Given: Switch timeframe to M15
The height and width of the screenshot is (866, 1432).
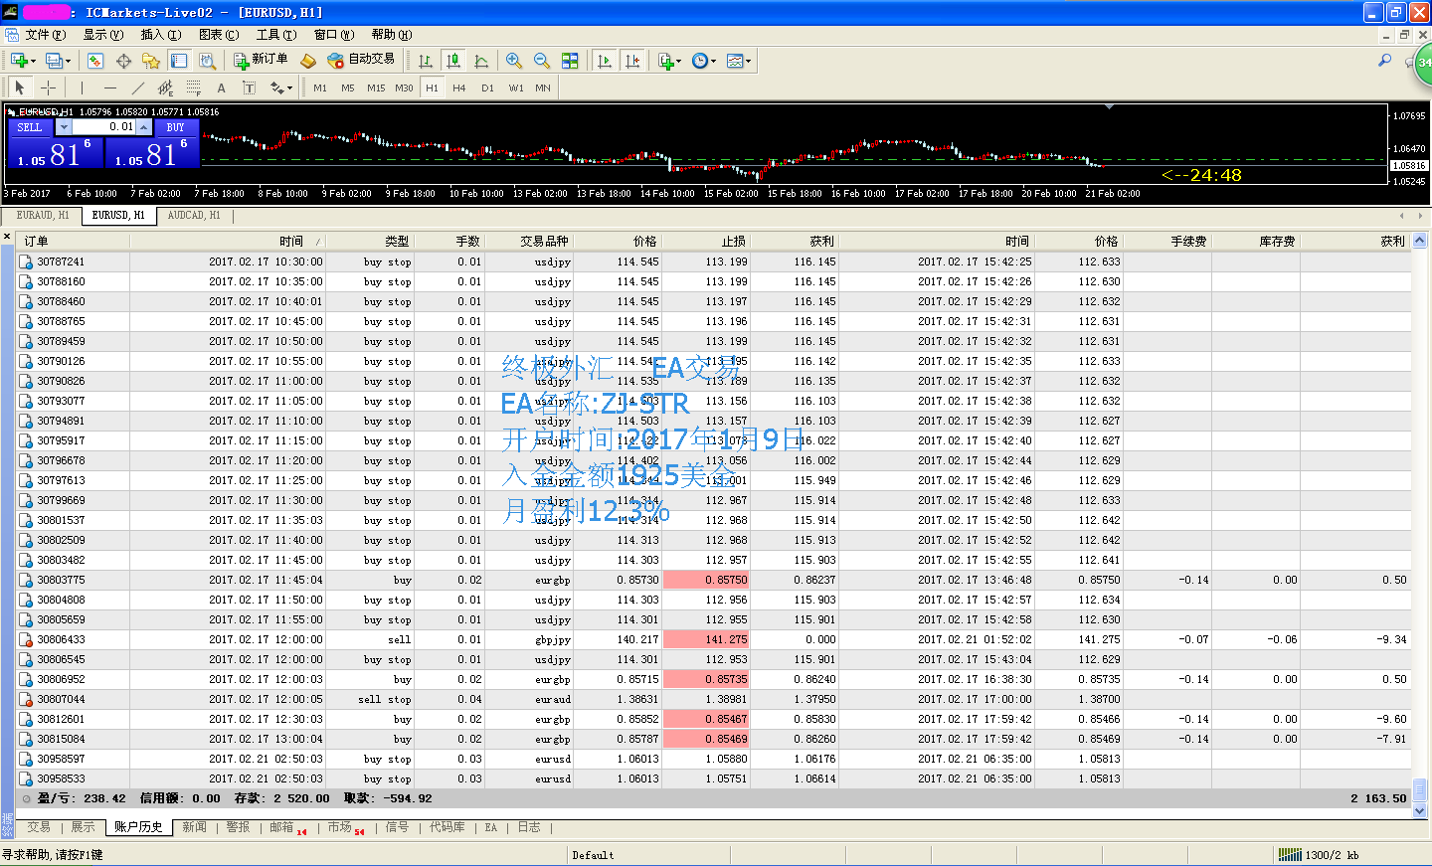Looking at the screenshot, I should (x=376, y=87).
